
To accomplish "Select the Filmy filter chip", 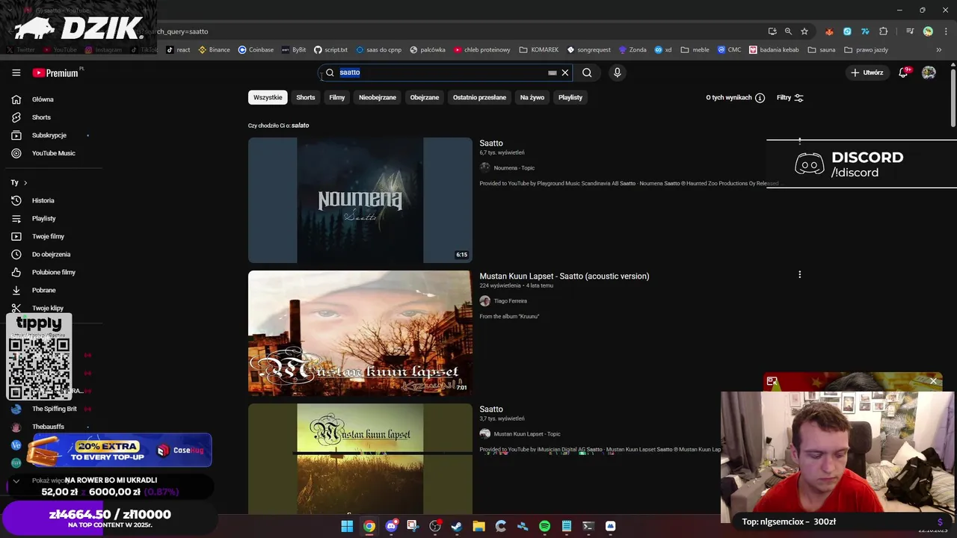I will click(337, 97).
